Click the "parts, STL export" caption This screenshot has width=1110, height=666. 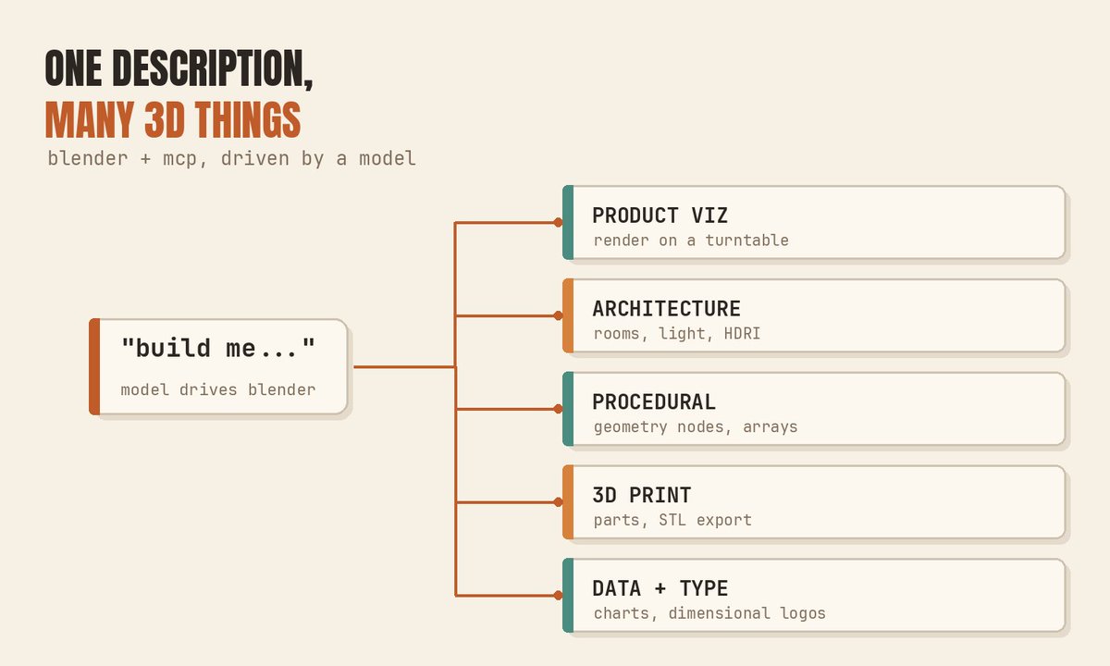pos(672,520)
